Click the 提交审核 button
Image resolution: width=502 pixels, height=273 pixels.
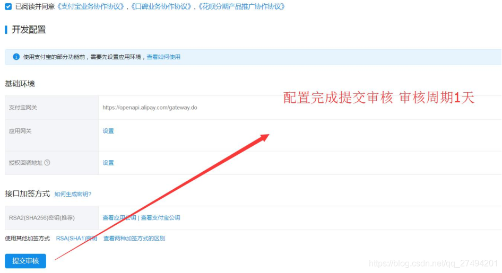click(x=25, y=261)
